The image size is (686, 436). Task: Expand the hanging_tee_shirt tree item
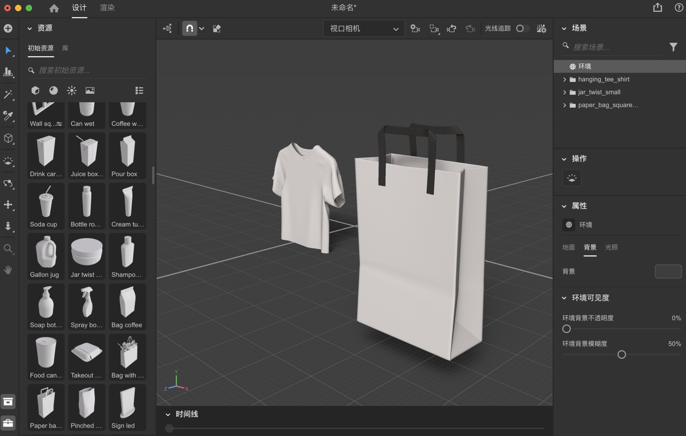coord(563,79)
